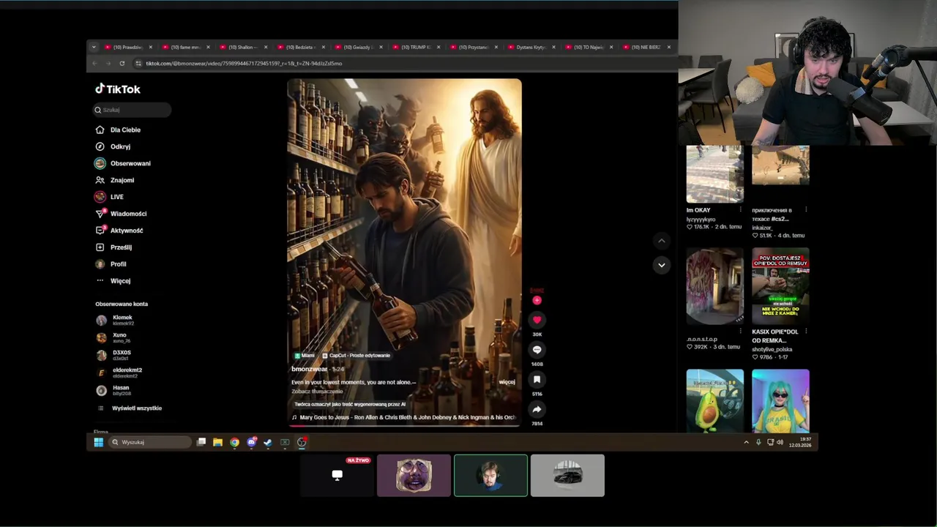Open the Profil page

click(x=111, y=264)
